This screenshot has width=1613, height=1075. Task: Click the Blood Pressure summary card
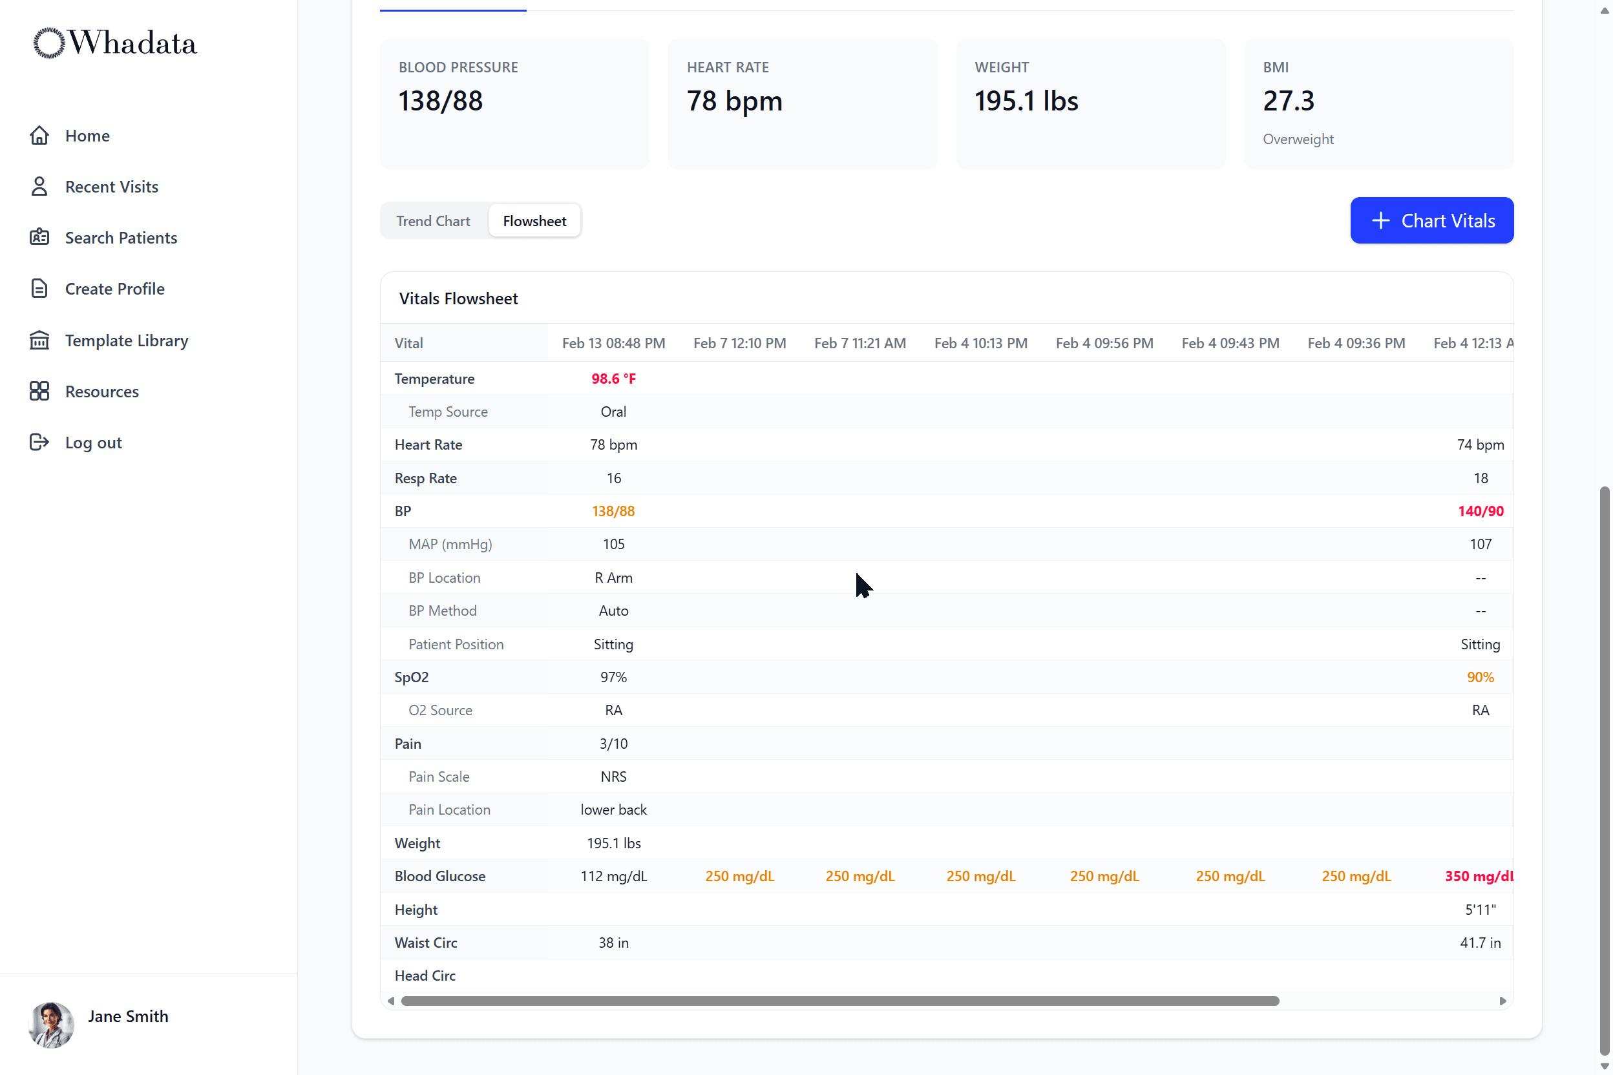(514, 103)
